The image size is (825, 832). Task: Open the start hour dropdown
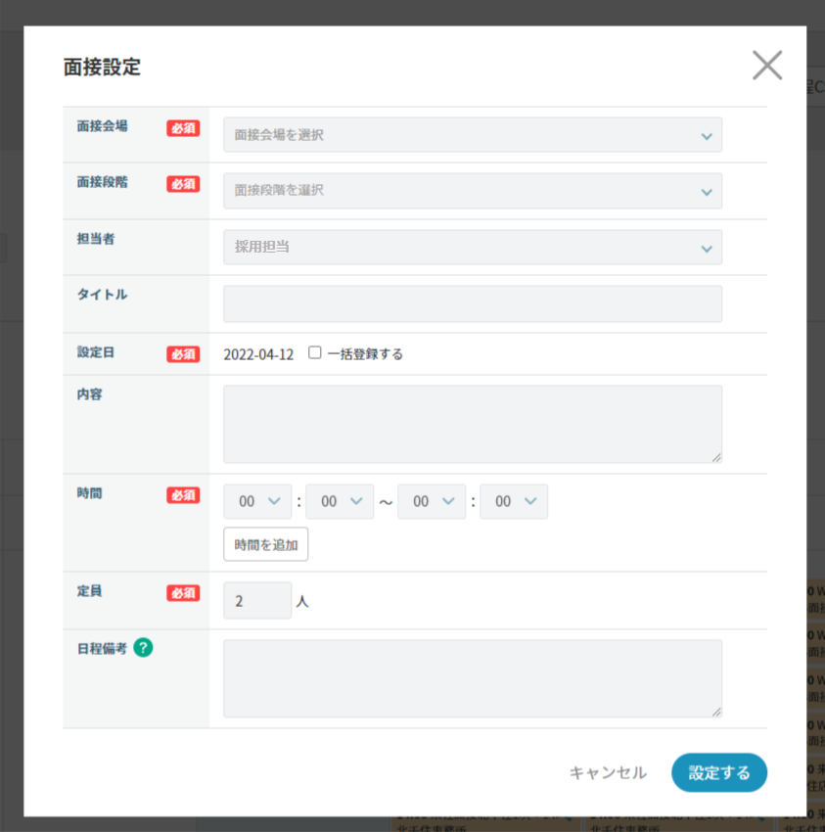257,501
